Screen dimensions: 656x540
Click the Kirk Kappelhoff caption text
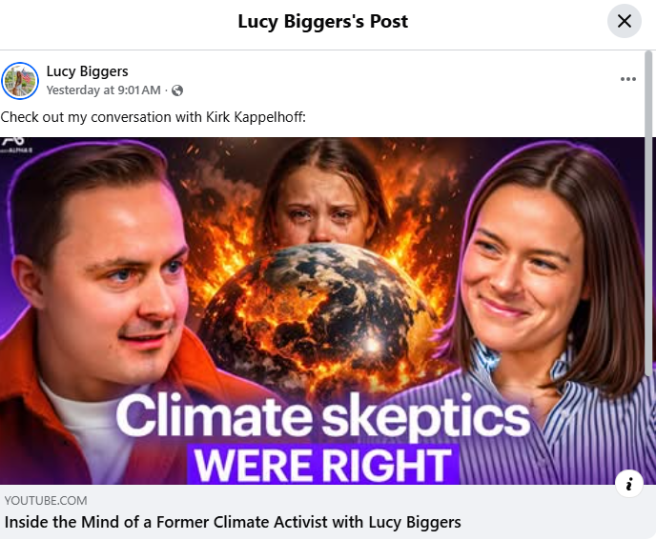pyautogui.click(x=256, y=117)
